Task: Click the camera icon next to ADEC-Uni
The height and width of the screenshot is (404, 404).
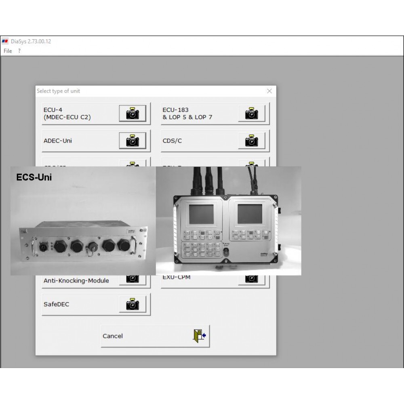Action: (133, 141)
